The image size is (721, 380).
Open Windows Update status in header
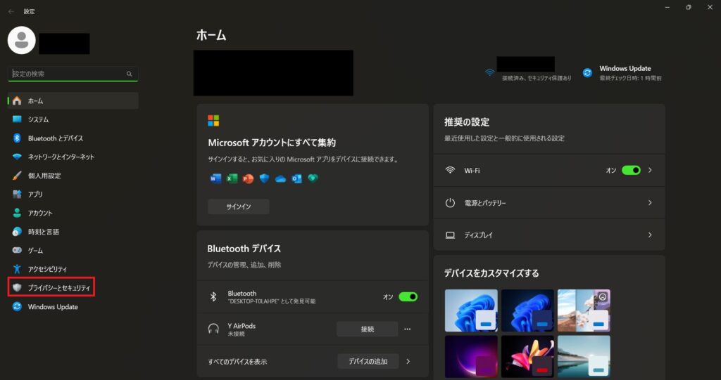622,72
